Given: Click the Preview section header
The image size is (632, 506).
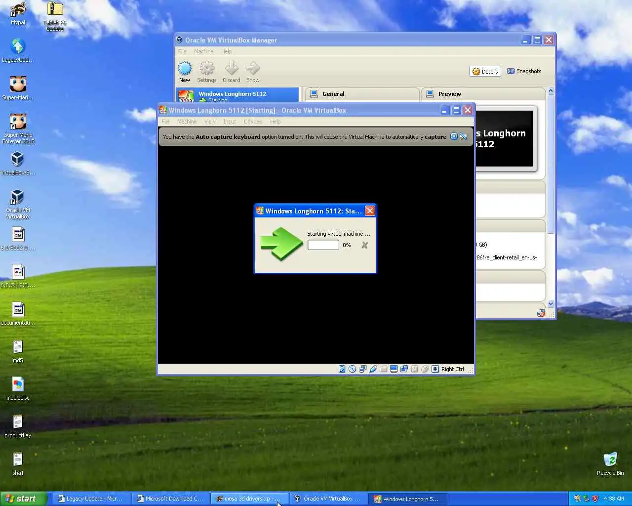Looking at the screenshot, I should (483, 94).
